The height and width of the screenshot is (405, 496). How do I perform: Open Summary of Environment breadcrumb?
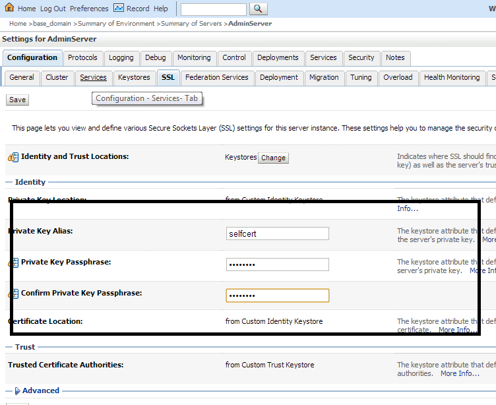coord(116,23)
